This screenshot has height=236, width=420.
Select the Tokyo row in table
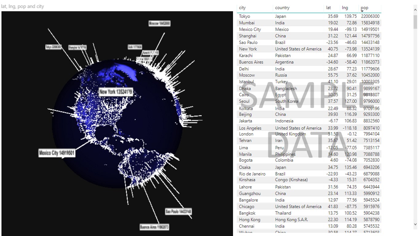[x=309, y=16]
